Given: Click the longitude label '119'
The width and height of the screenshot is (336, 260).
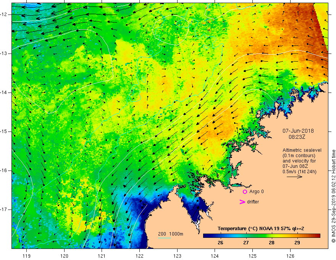Looking at the screenshot, I should (27, 256).
